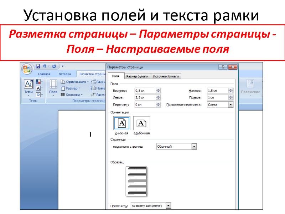This screenshot has width=285, height=214.
Task: Click the Номера строк line numbers button
Action: [98, 88]
